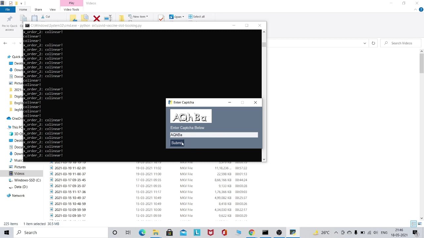Expand the address bar history dropdown
424x238 pixels.
coord(365,43)
